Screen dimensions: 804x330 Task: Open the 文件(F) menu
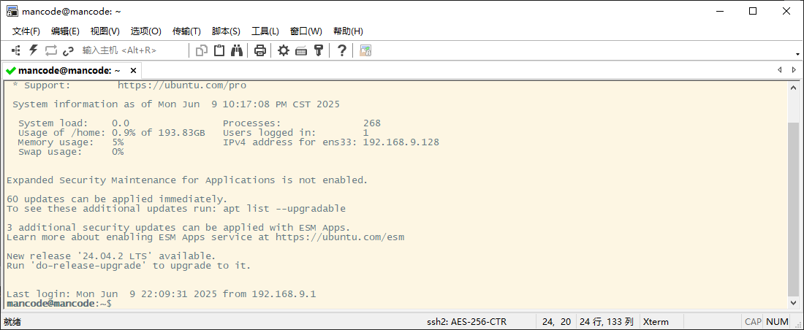coord(26,31)
